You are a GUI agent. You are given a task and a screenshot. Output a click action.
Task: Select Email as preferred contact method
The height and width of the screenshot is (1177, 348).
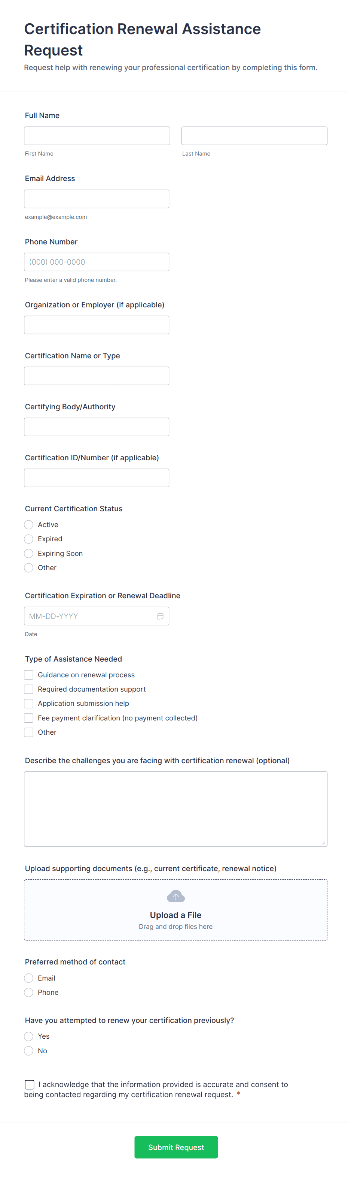28,978
